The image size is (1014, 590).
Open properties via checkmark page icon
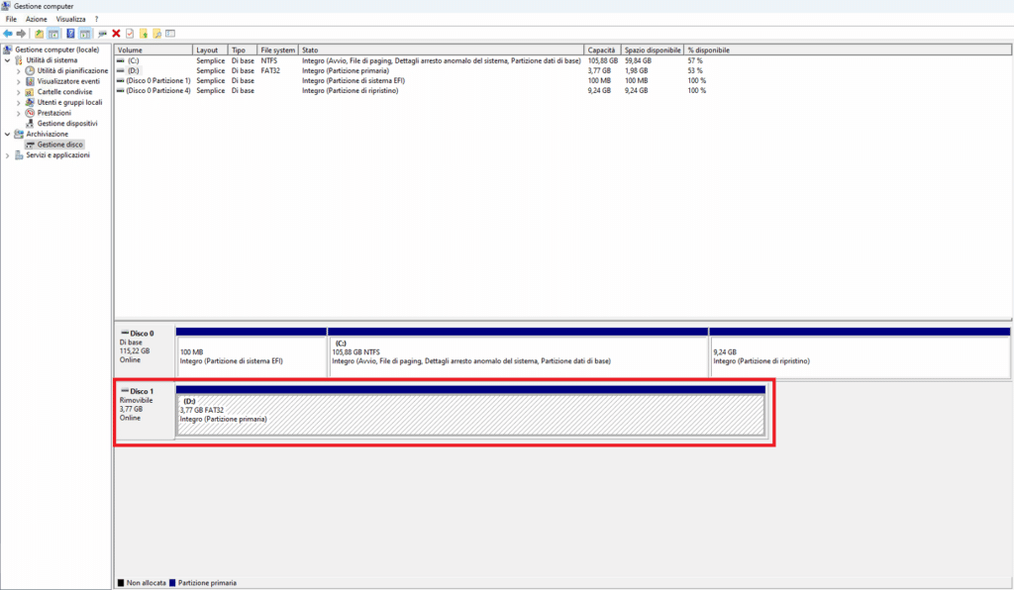tap(130, 34)
